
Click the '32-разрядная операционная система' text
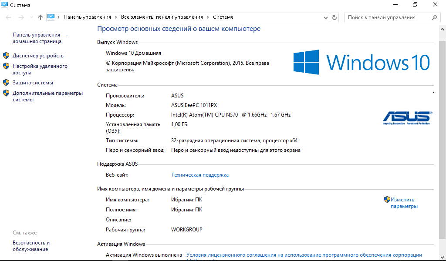pyautogui.click(x=215, y=141)
